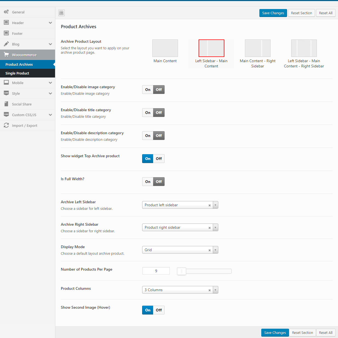Go to the Social Share section

tap(22, 104)
